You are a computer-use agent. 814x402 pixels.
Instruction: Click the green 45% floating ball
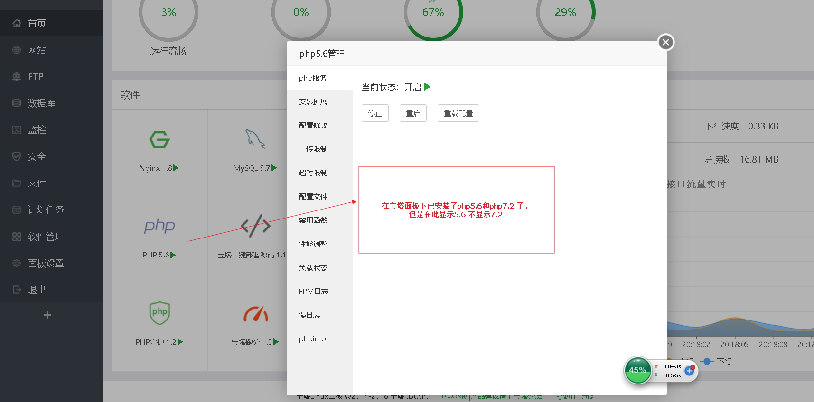638,370
